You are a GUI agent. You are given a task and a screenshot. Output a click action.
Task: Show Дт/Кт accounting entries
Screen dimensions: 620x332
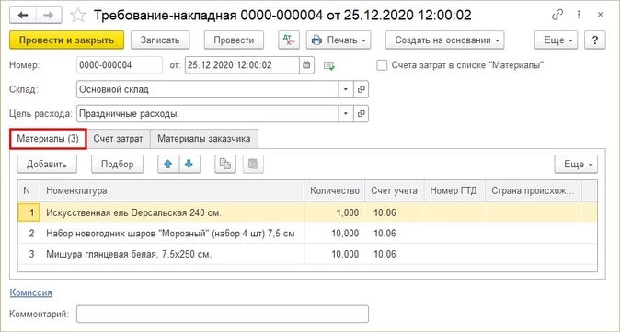point(289,40)
